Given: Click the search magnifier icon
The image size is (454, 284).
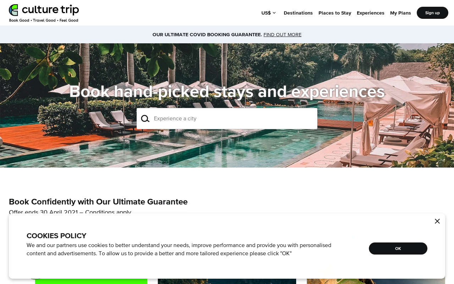Looking at the screenshot, I should click(x=145, y=119).
